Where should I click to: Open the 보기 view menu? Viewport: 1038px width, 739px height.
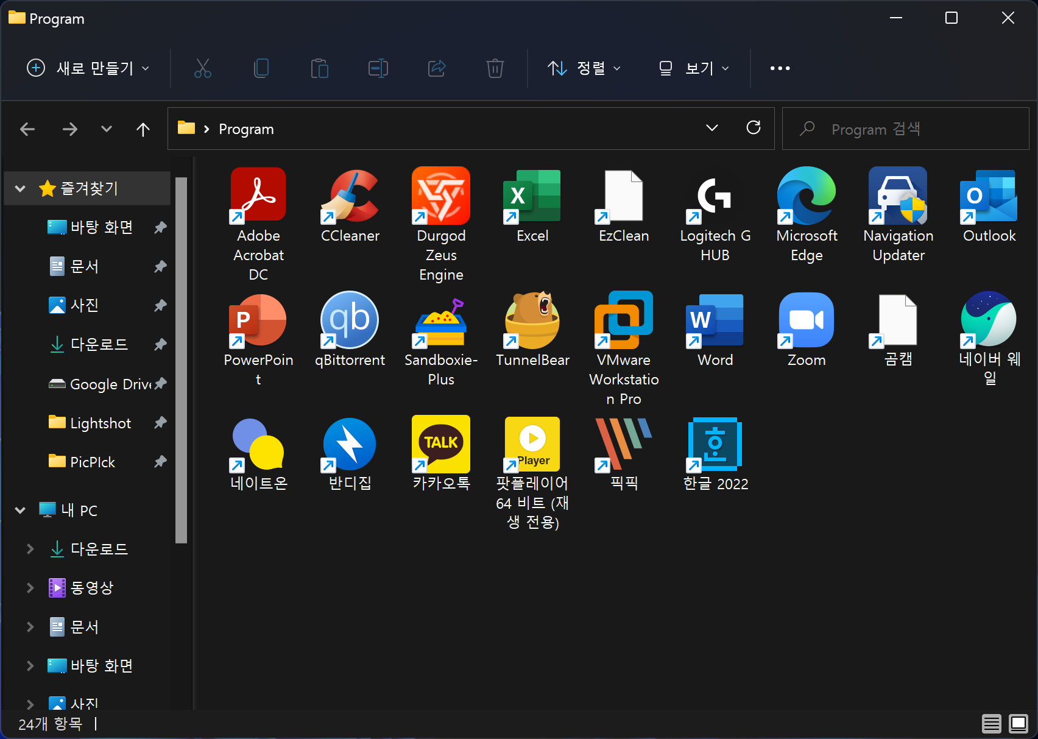click(694, 68)
